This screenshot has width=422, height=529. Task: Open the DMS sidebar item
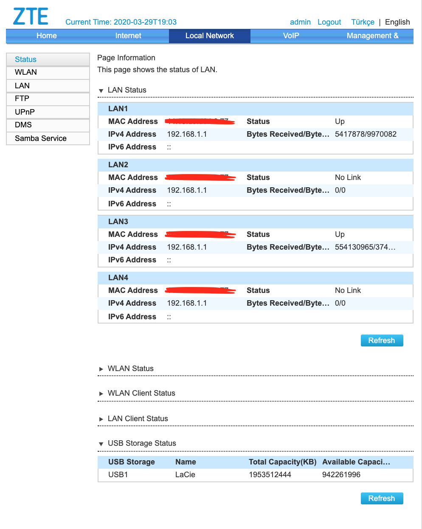point(48,125)
